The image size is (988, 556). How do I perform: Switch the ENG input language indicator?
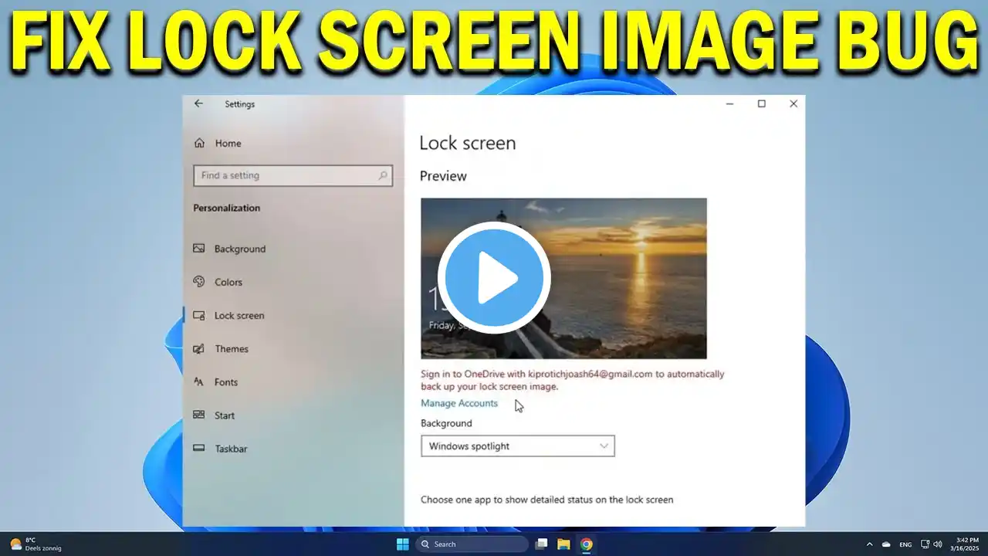(905, 544)
